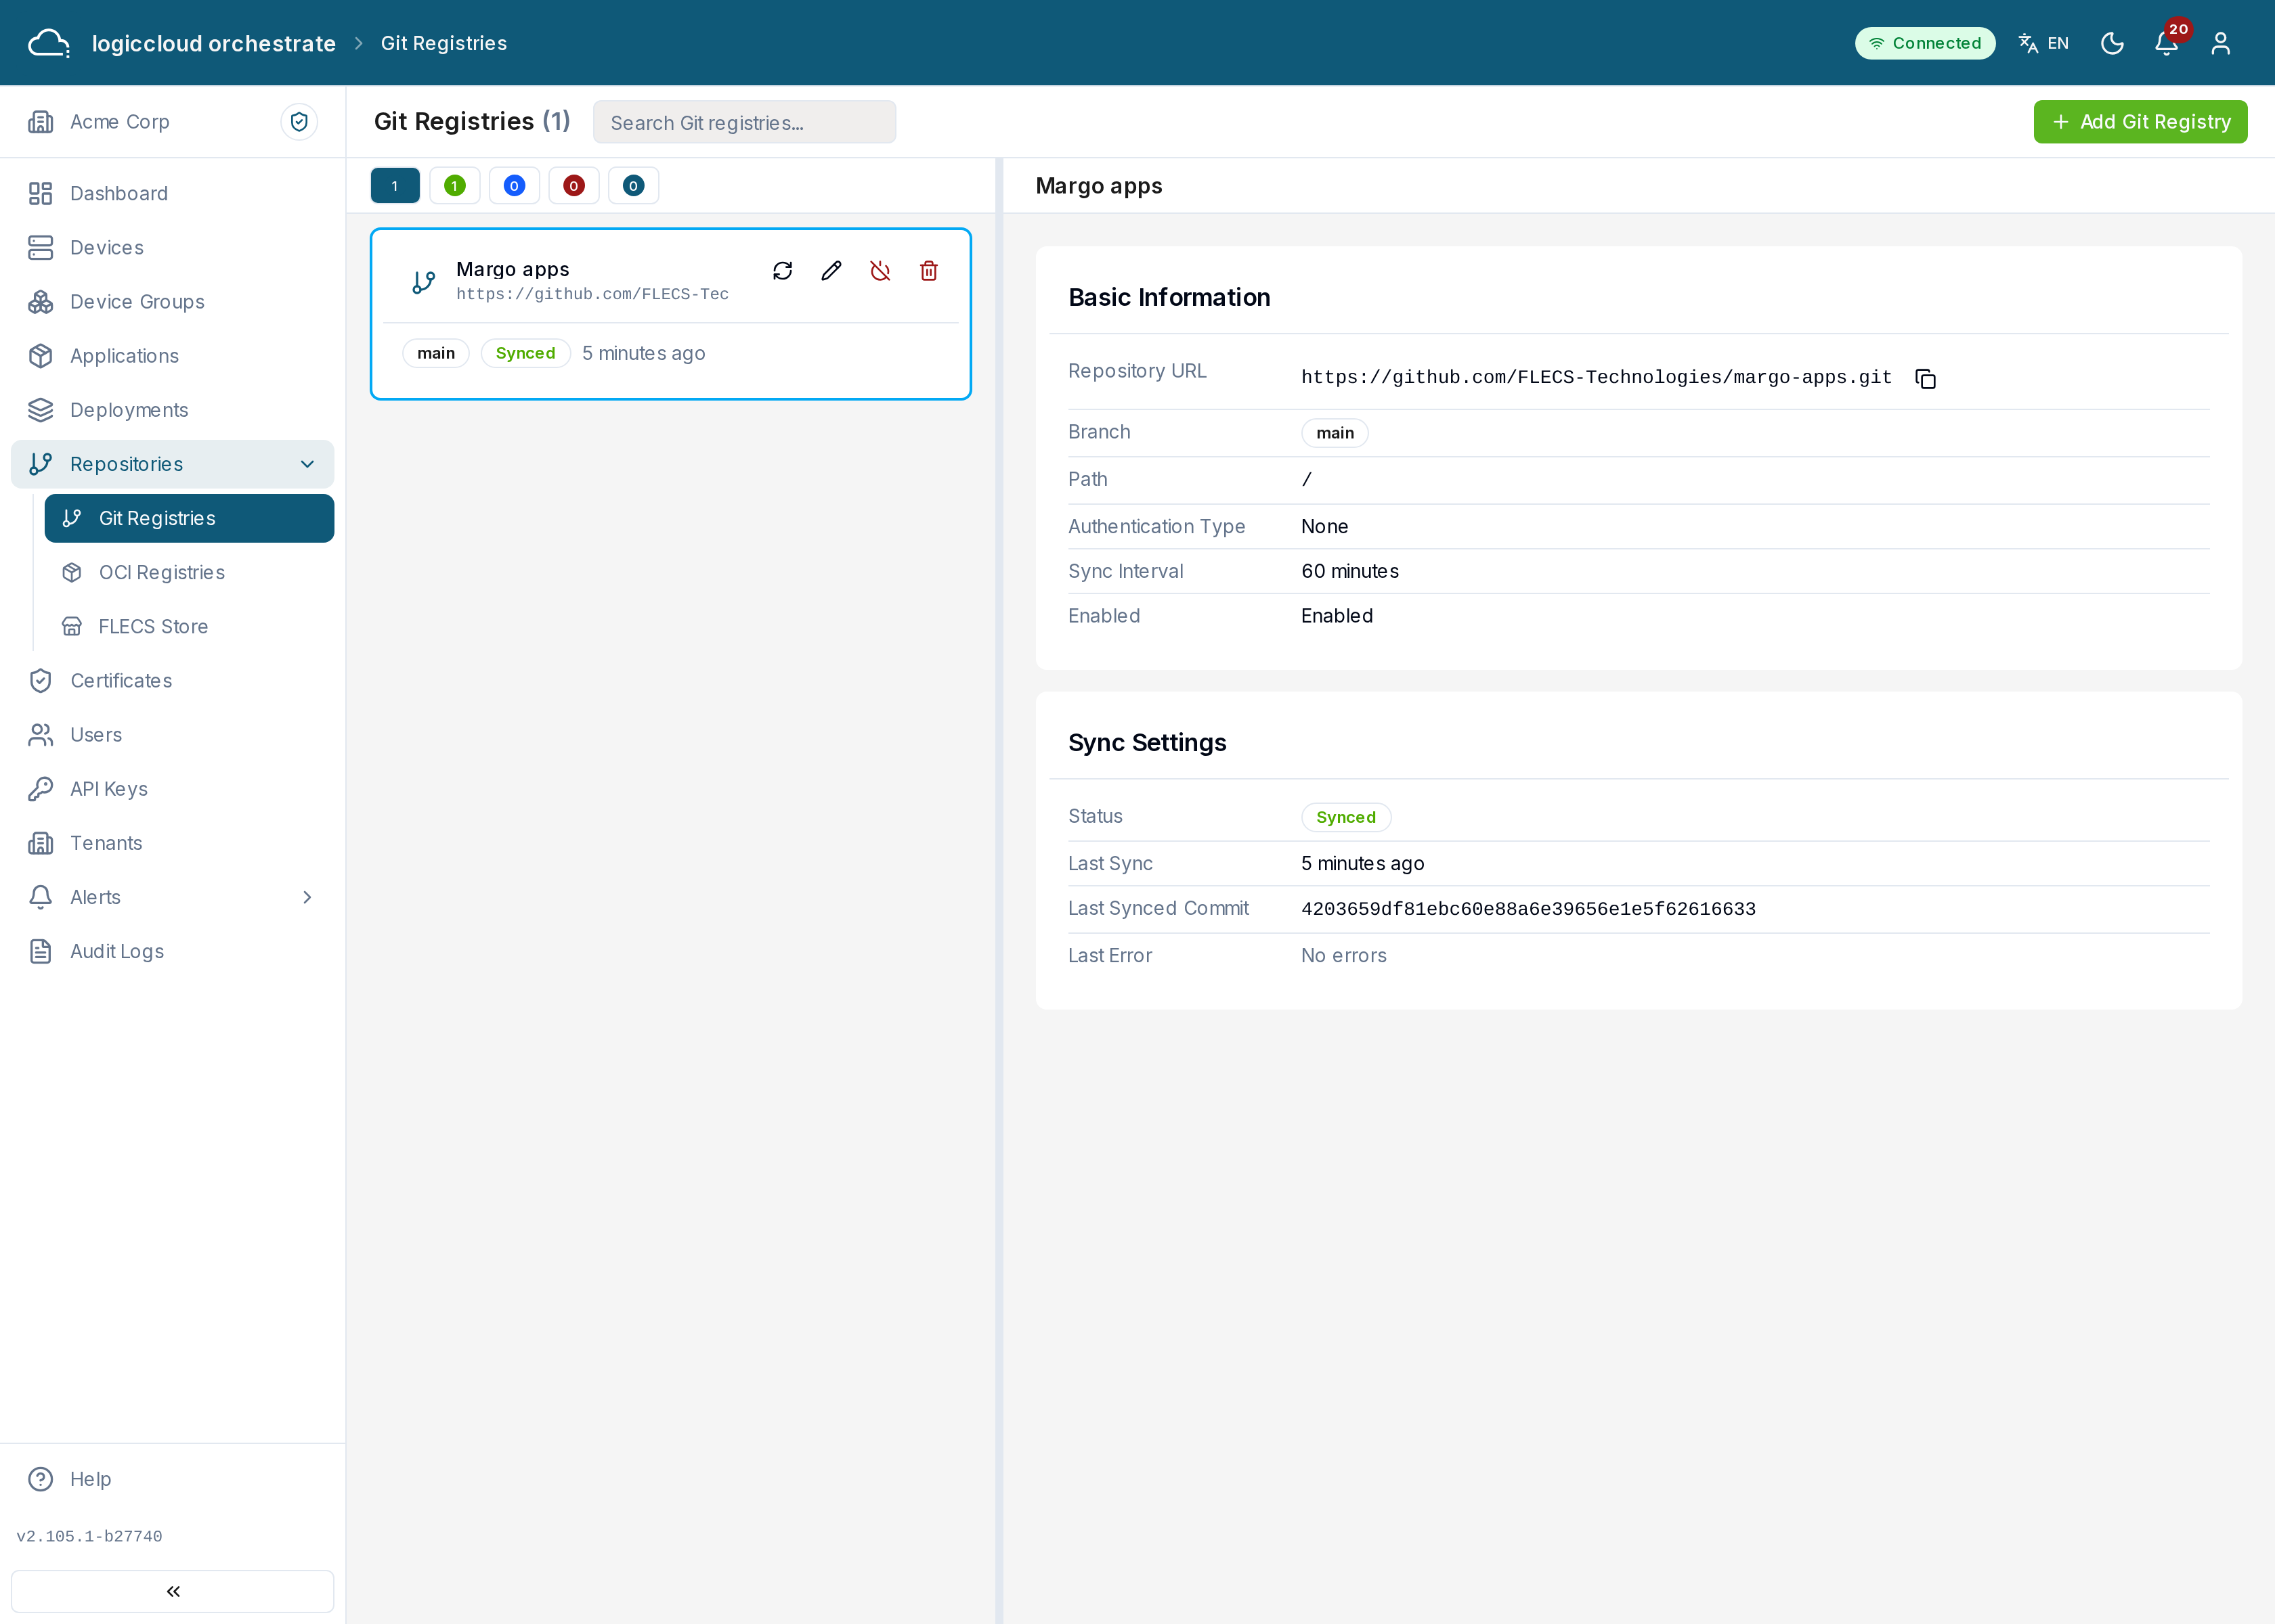Change language via EN selector
The width and height of the screenshot is (2275, 1624).
coord(2044,43)
